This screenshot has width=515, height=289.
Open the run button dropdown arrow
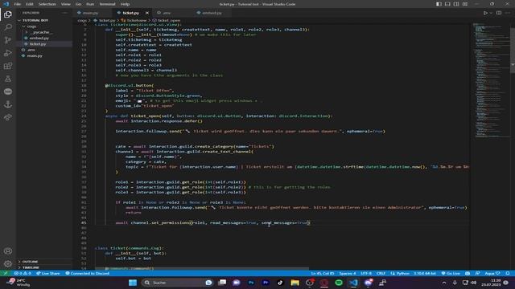click(491, 13)
